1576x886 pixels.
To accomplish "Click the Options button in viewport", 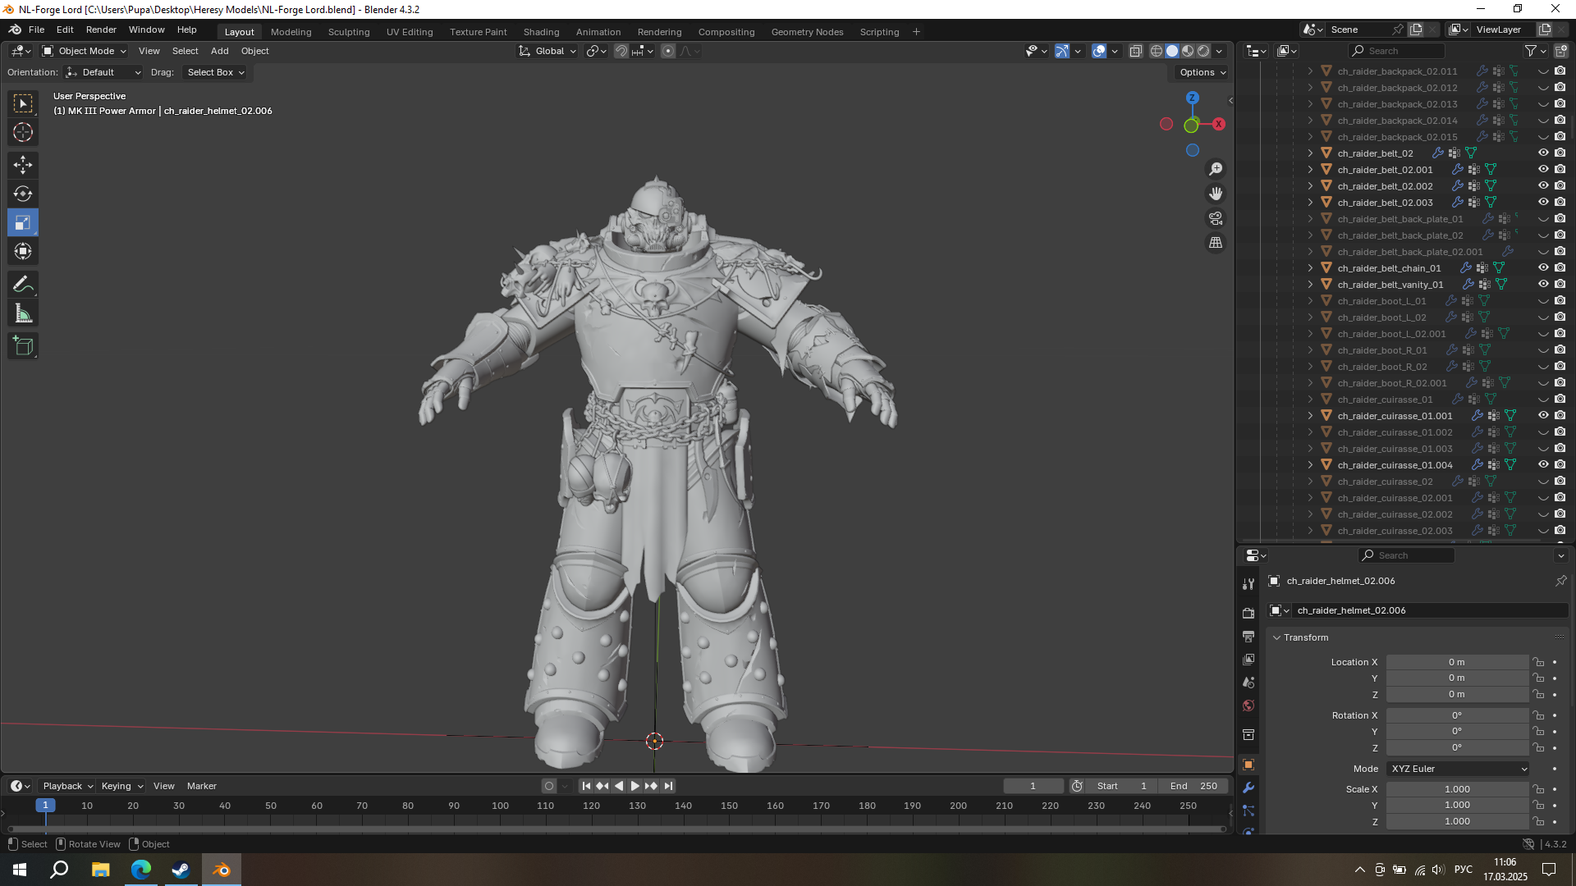I will pyautogui.click(x=1203, y=72).
